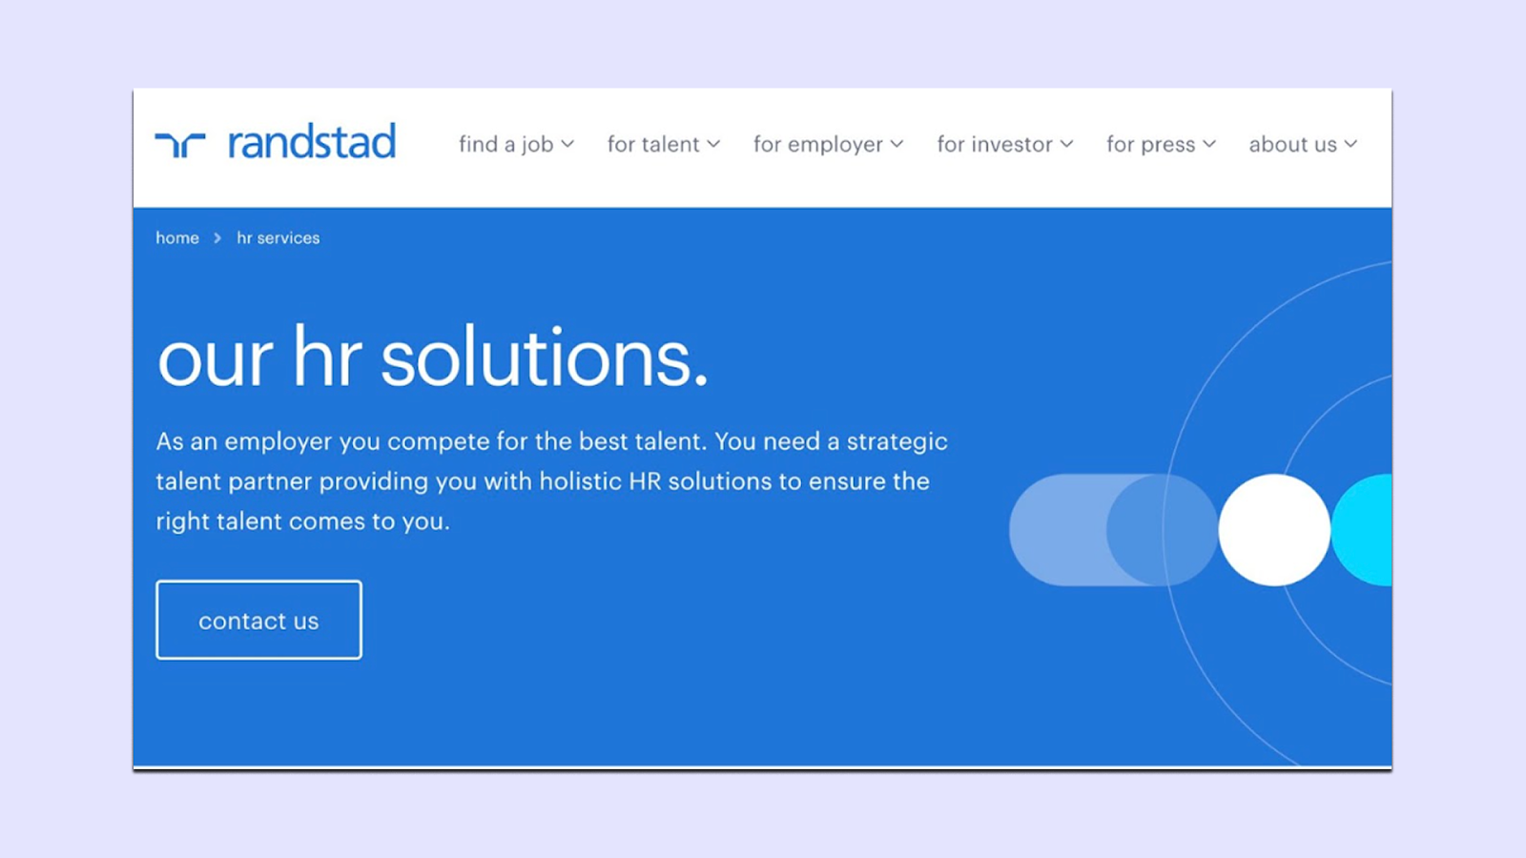Open the 'for press' menu

click(x=1161, y=145)
